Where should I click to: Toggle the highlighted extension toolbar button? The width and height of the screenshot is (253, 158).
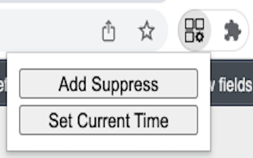(194, 30)
